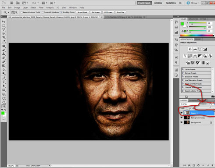Screen dimensions: 215x168
Task: Hide the Background copy layer eye
Action: pyautogui.click(x=182, y=118)
